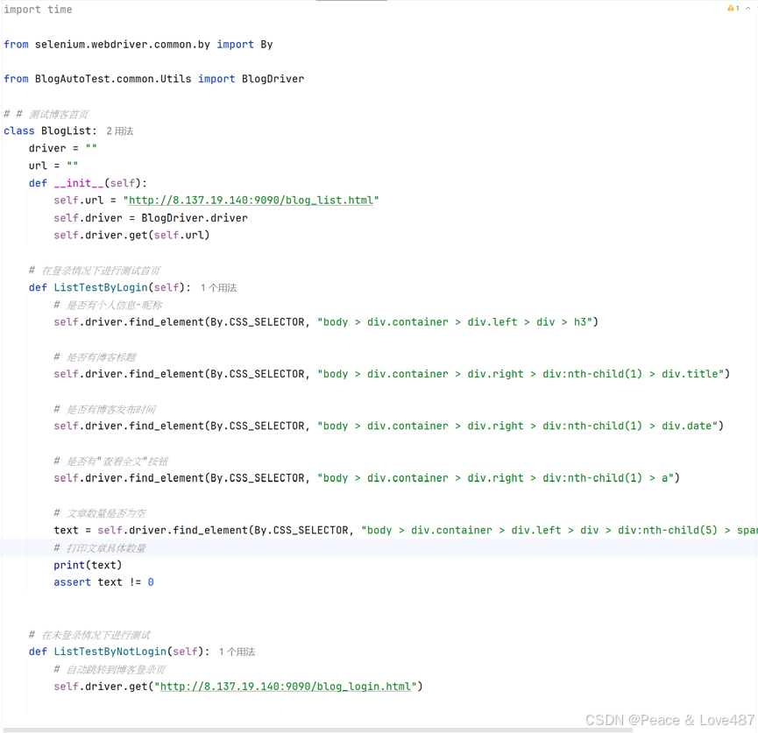
Task: Click 'BlogDriver' in the import statement
Action: [273, 79]
